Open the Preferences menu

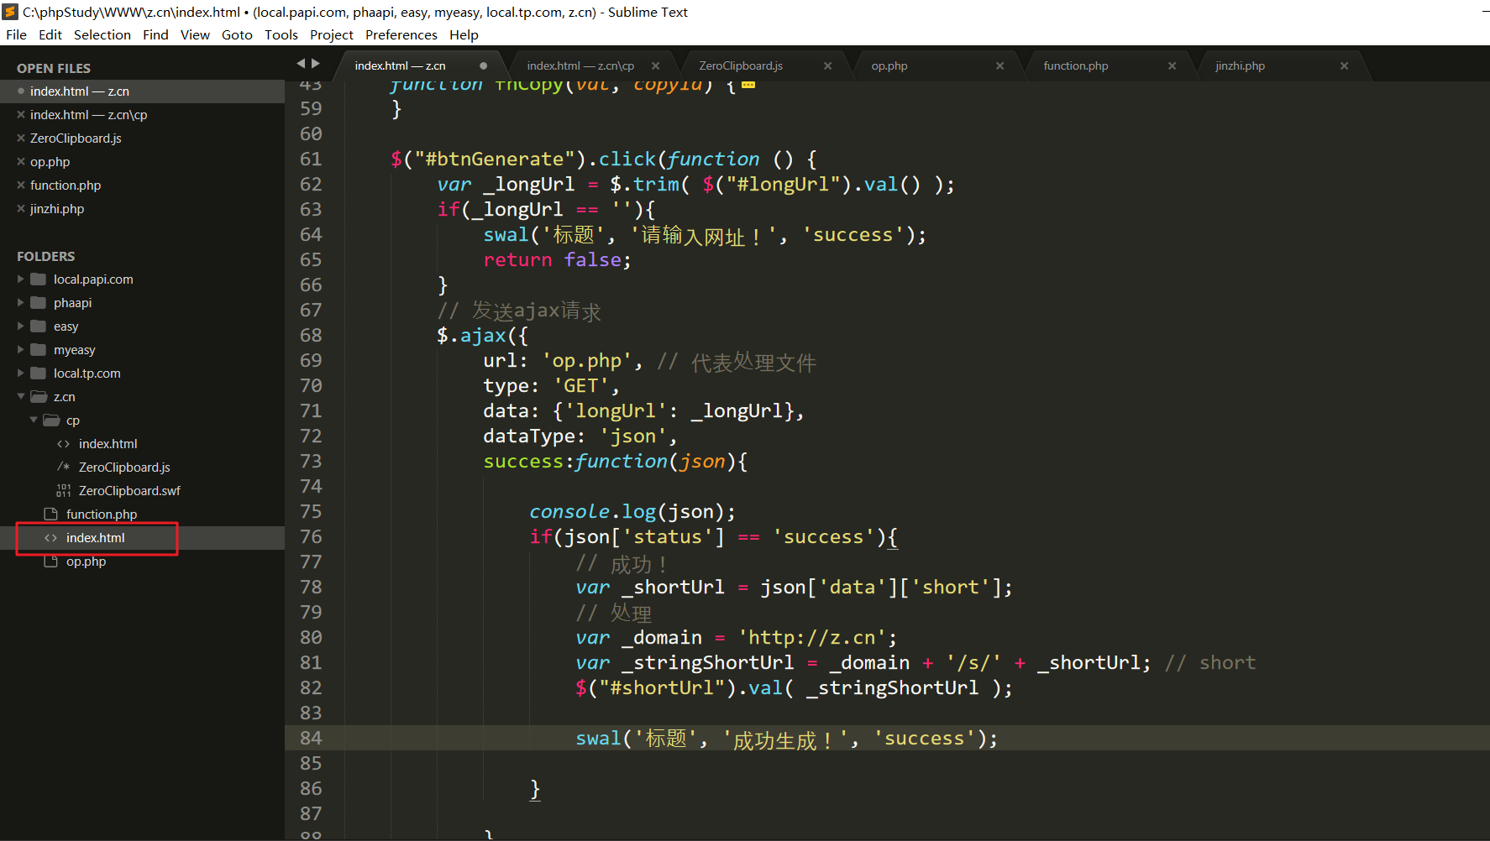(401, 34)
